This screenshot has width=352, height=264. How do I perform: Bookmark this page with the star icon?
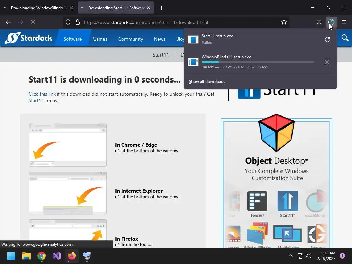pos(284,22)
